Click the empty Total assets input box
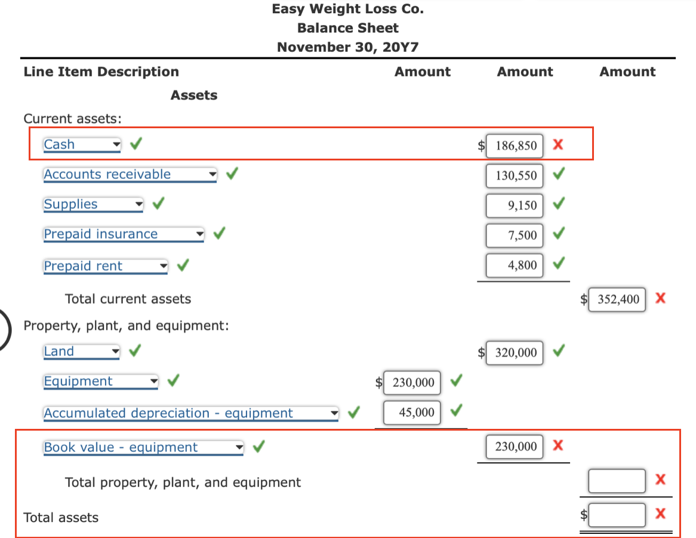The width and height of the screenshot is (696, 538). [x=617, y=514]
